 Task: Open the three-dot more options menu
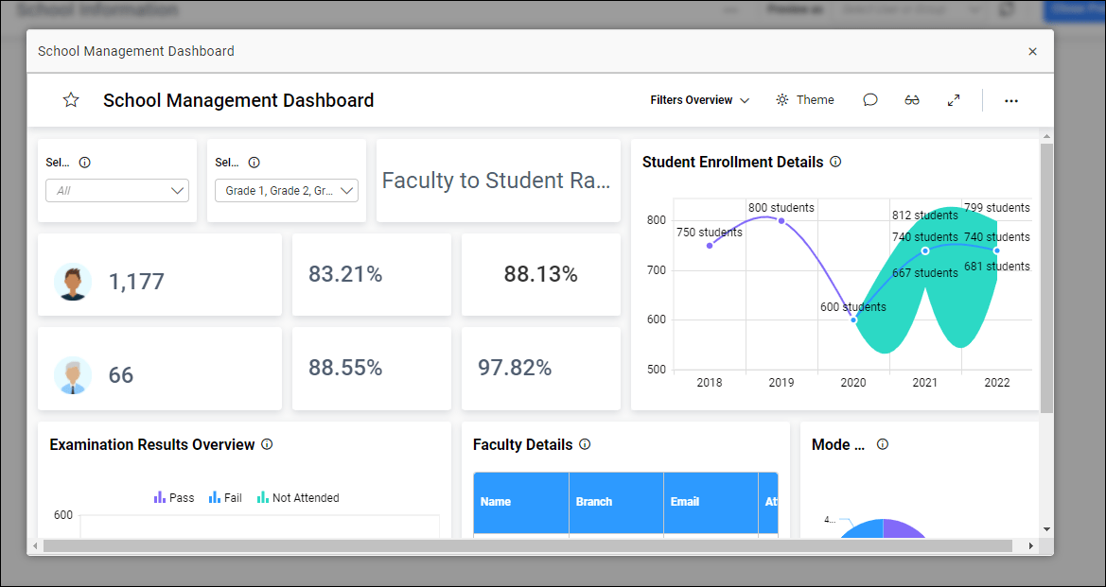1011,100
